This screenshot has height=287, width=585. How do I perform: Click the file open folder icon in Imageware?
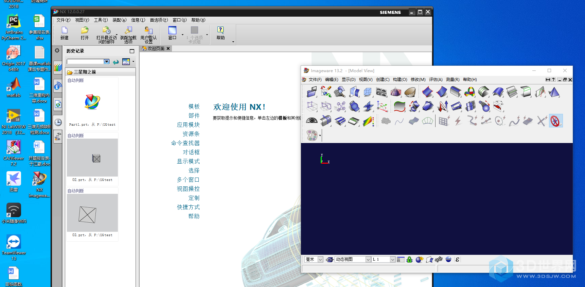[312, 92]
